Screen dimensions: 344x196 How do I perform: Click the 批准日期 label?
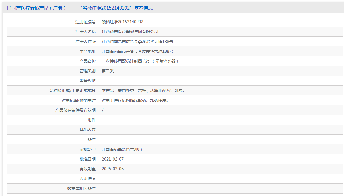(88, 159)
